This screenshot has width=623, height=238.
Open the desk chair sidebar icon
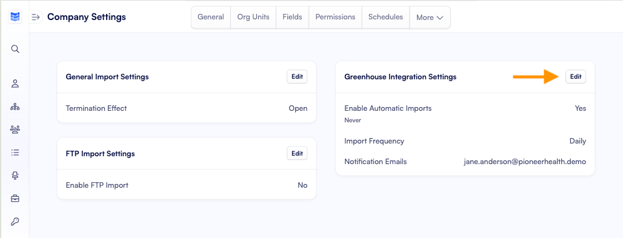click(15, 176)
